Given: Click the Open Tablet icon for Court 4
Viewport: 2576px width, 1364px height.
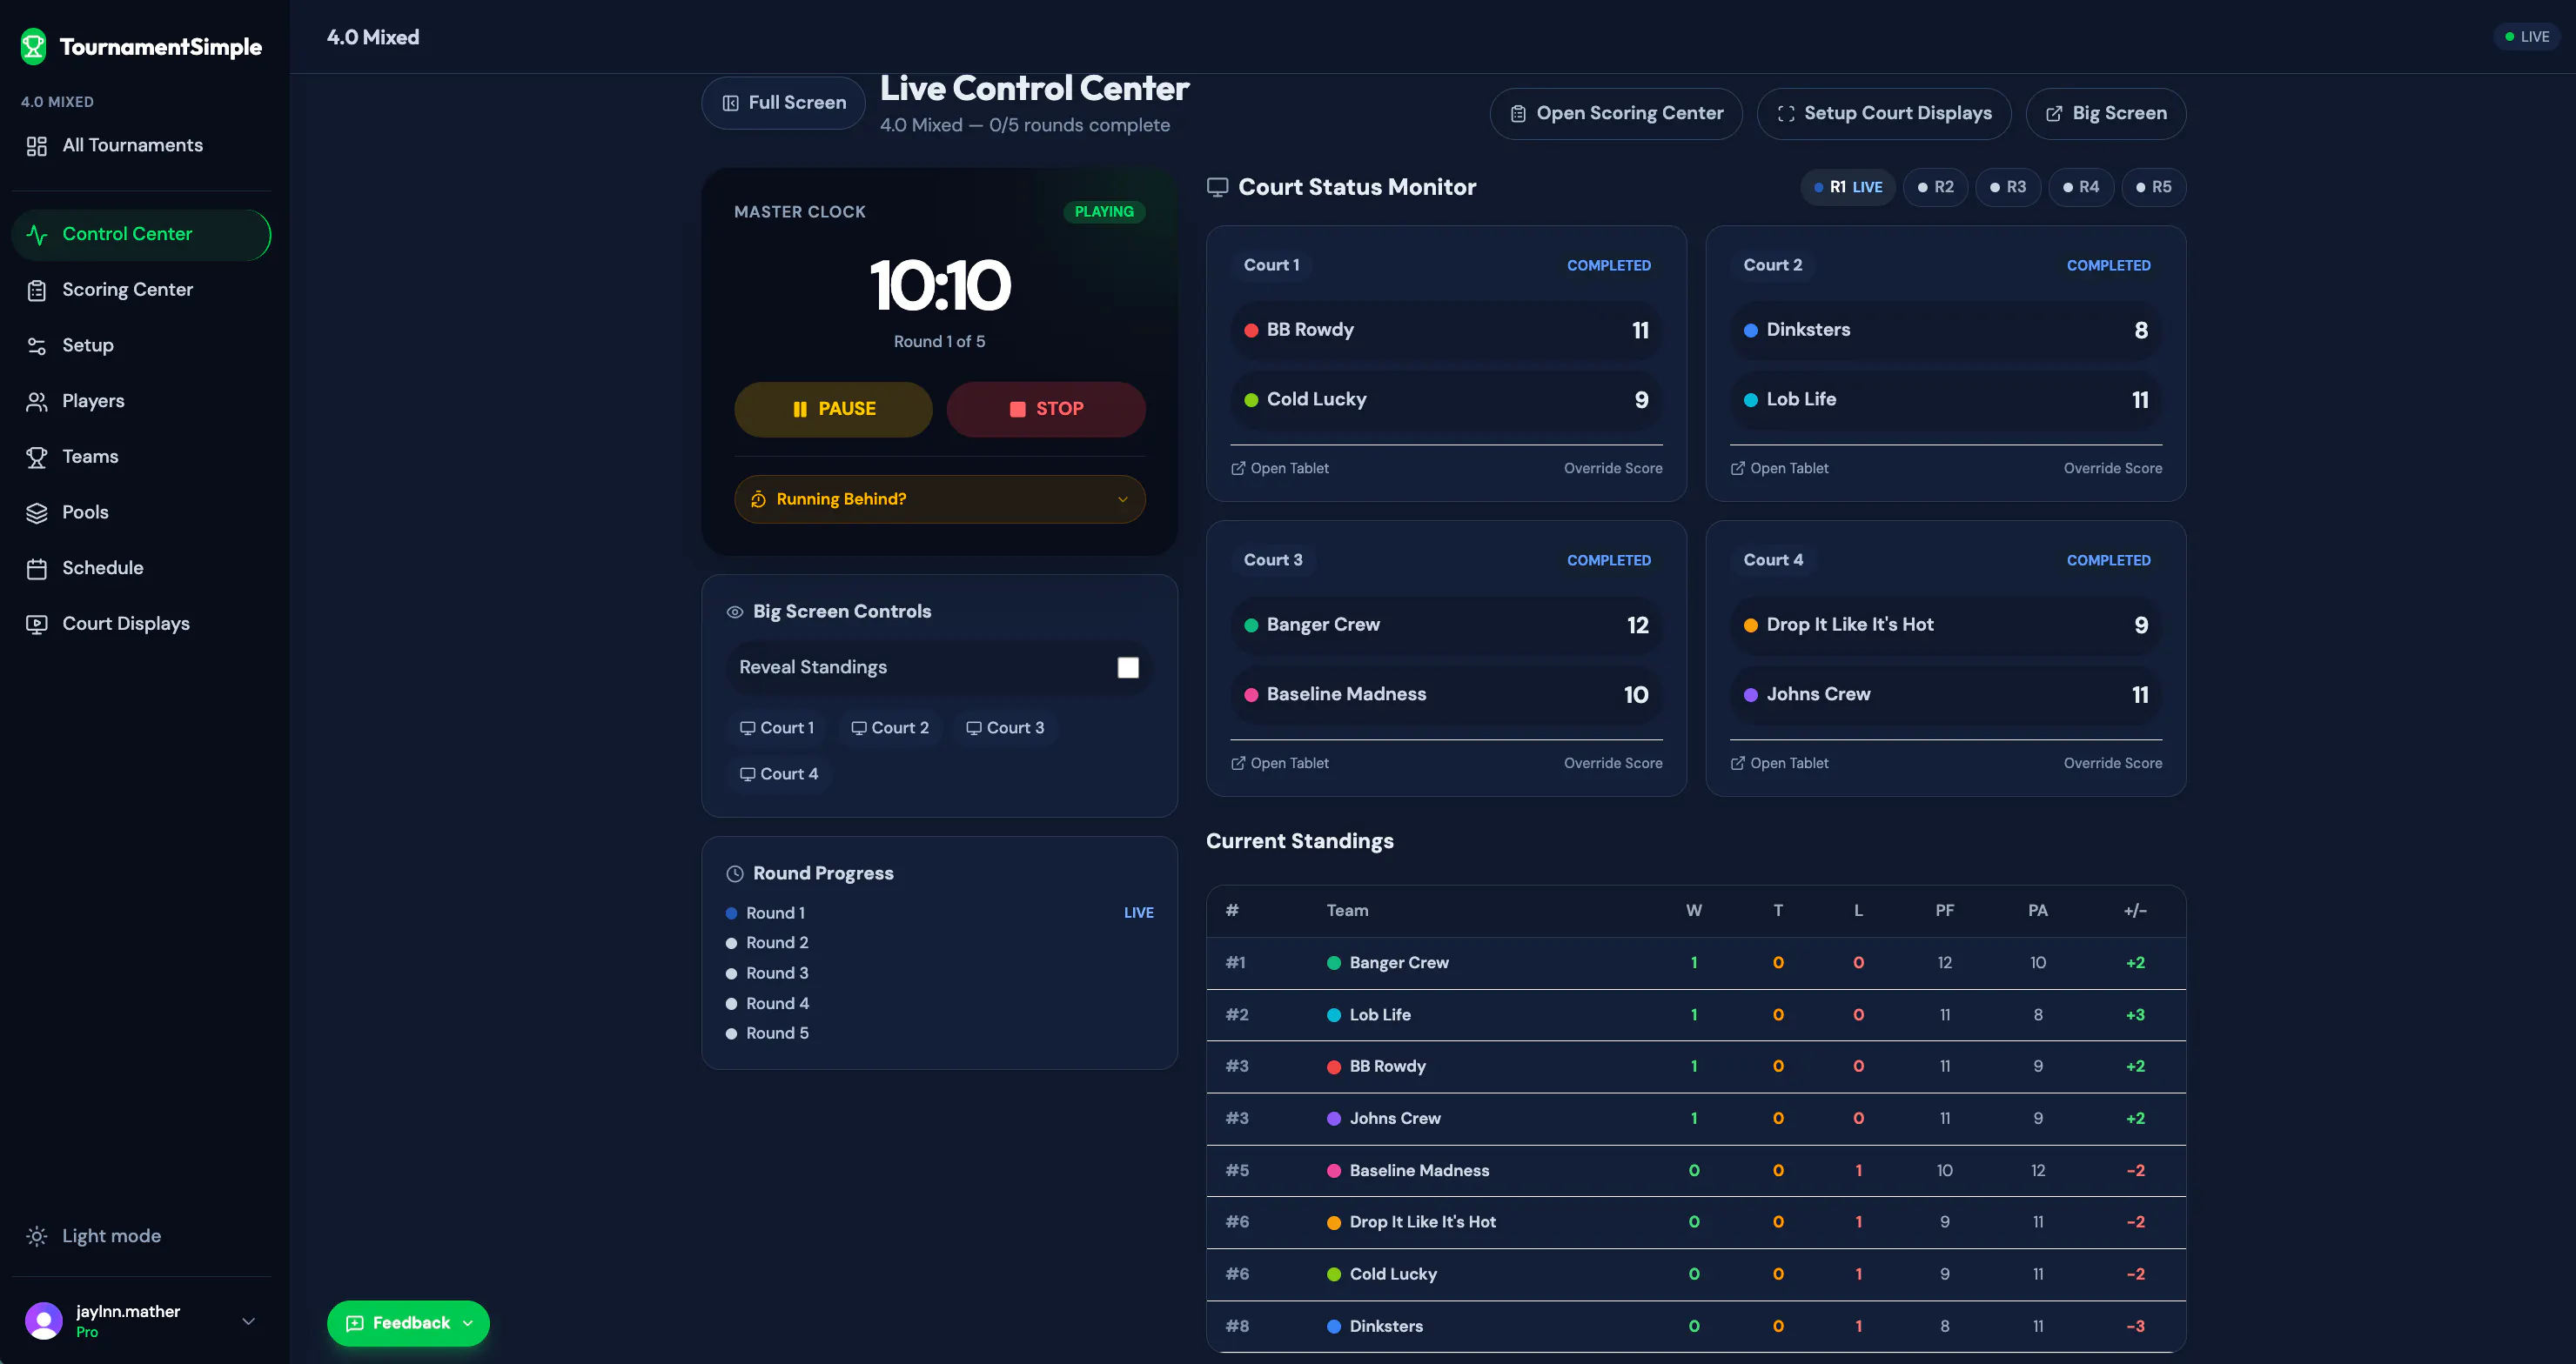Looking at the screenshot, I should coord(1738,762).
